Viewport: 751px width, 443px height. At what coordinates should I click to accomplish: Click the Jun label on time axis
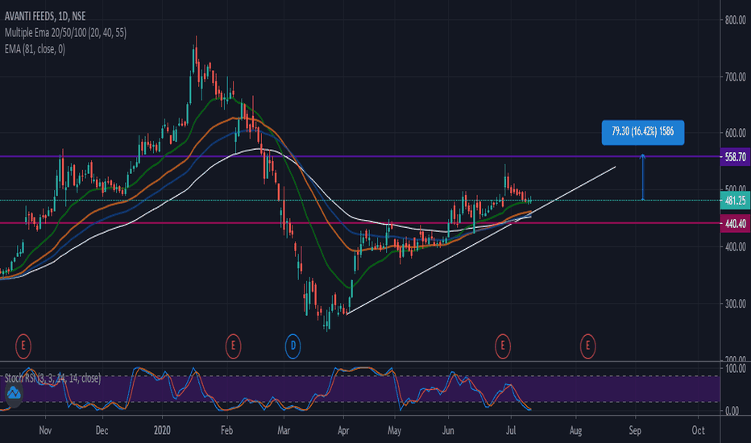pos(448,430)
